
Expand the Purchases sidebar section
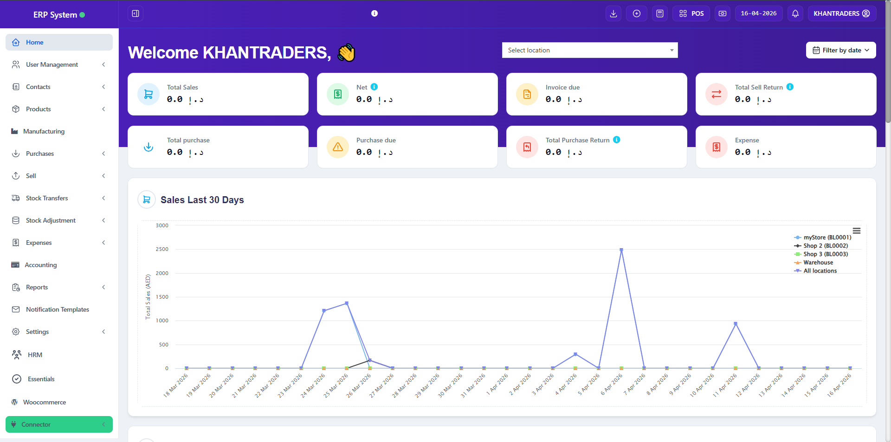[40, 154]
